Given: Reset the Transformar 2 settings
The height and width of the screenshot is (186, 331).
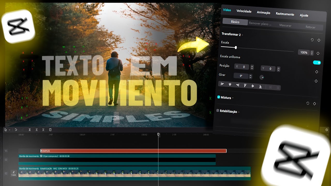Looking at the screenshot, I should 312,40.
